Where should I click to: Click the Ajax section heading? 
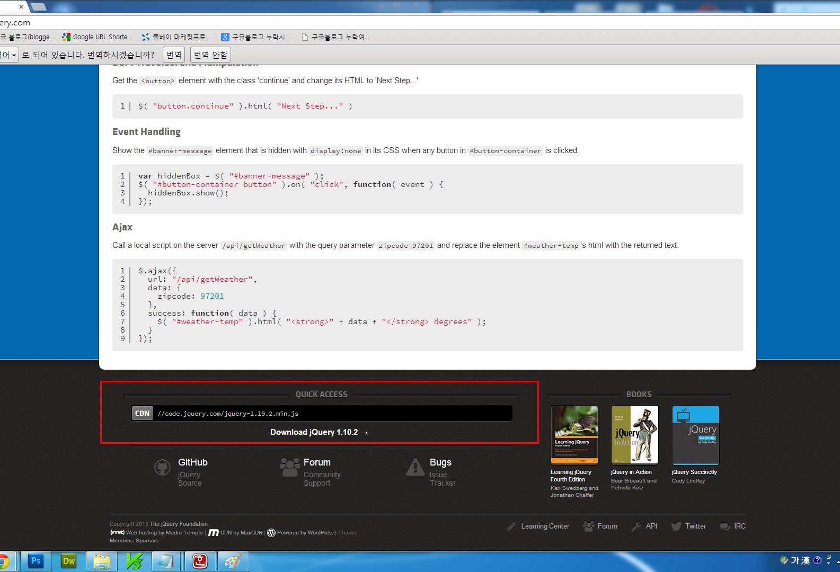pyautogui.click(x=122, y=227)
